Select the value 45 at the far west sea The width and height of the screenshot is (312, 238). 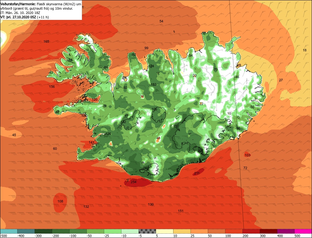tap(14, 135)
